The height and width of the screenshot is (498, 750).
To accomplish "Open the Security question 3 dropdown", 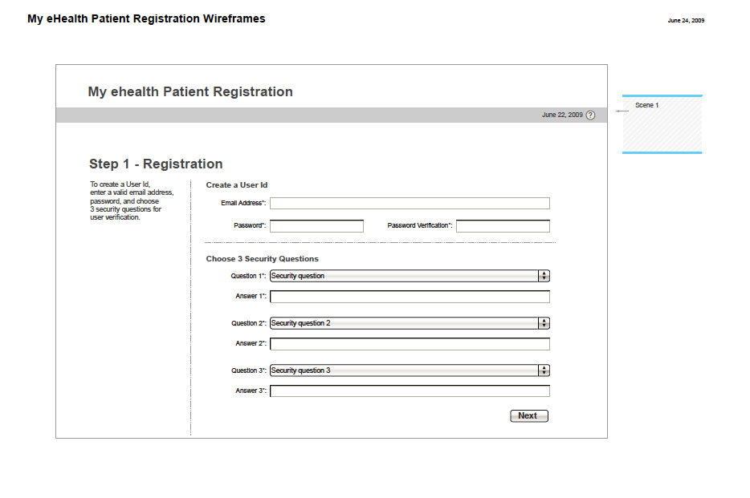I will click(x=410, y=370).
